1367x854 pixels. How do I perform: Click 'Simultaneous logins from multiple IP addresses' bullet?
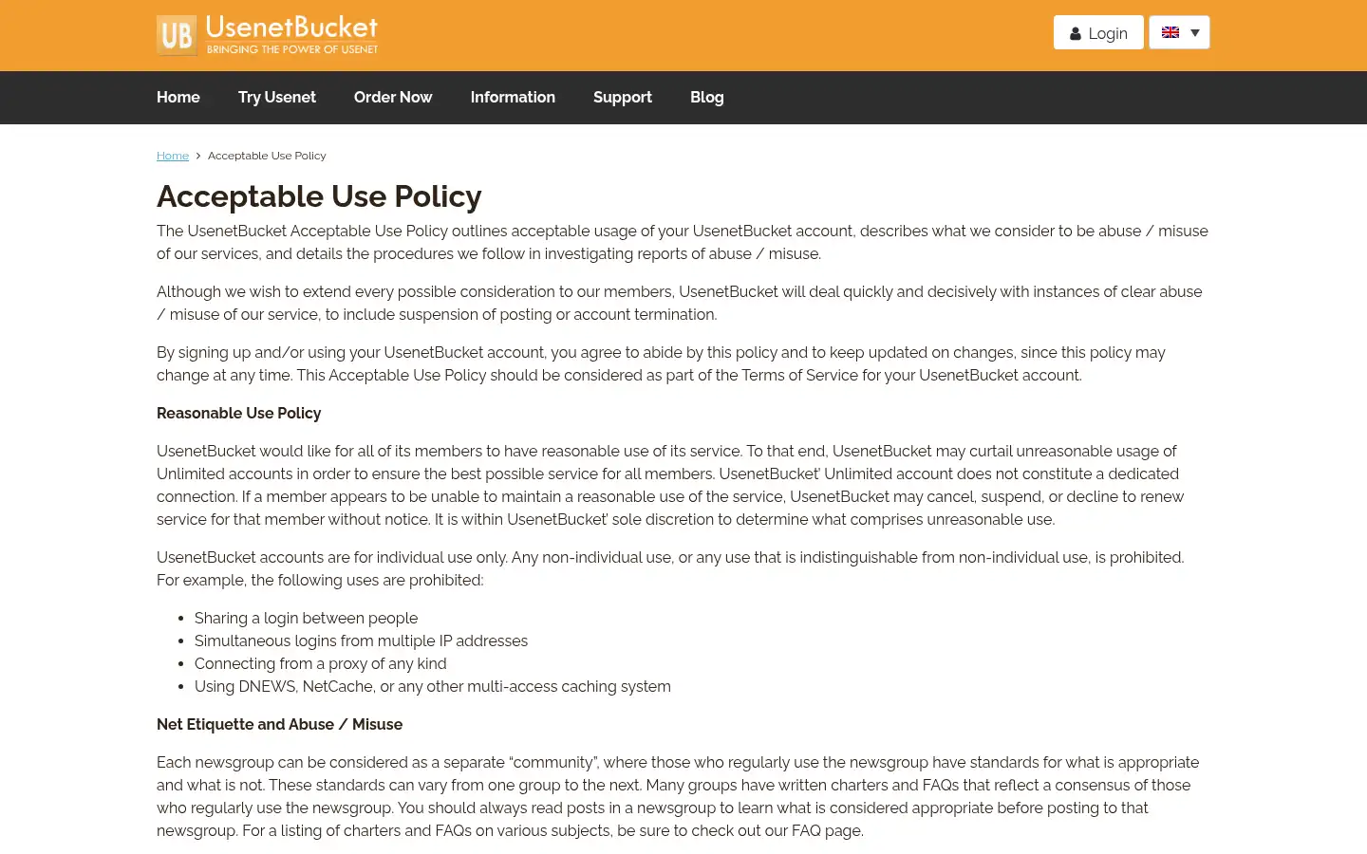tap(361, 640)
